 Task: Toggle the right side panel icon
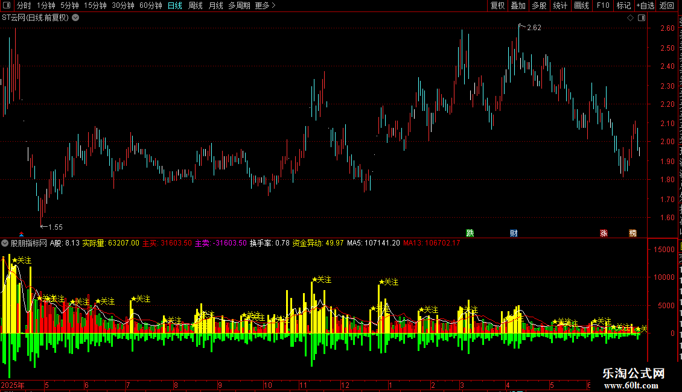coord(642,18)
